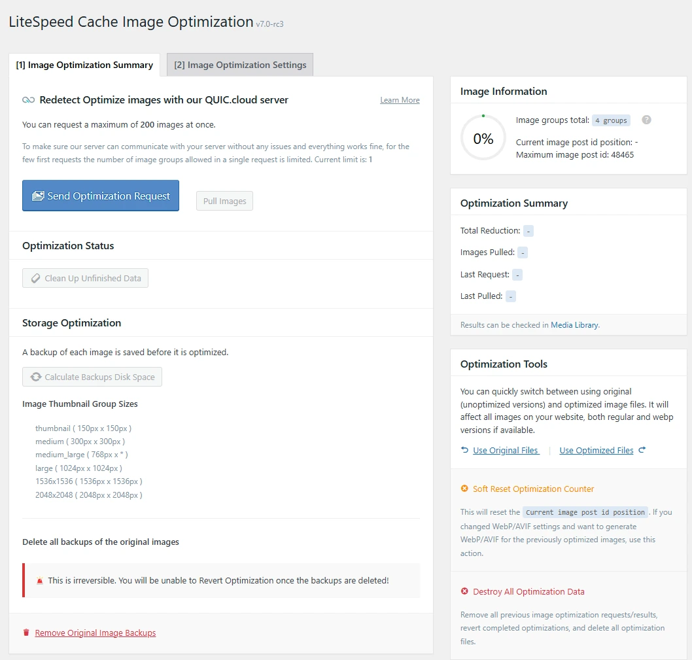The width and height of the screenshot is (692, 660).
Task: Click the orange X icon for Soft Reset
Action: point(464,488)
